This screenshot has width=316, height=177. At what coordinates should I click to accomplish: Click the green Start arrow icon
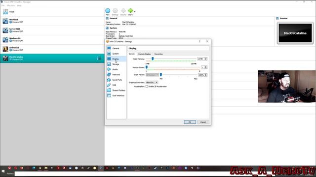130,11
